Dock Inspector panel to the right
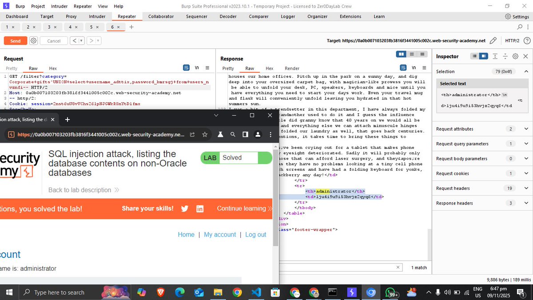The height and width of the screenshot is (300, 533). click(484, 56)
